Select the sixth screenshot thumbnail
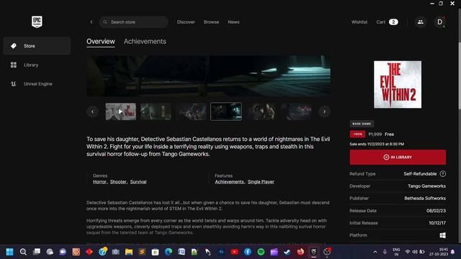The image size is (461, 259). [x=296, y=112]
